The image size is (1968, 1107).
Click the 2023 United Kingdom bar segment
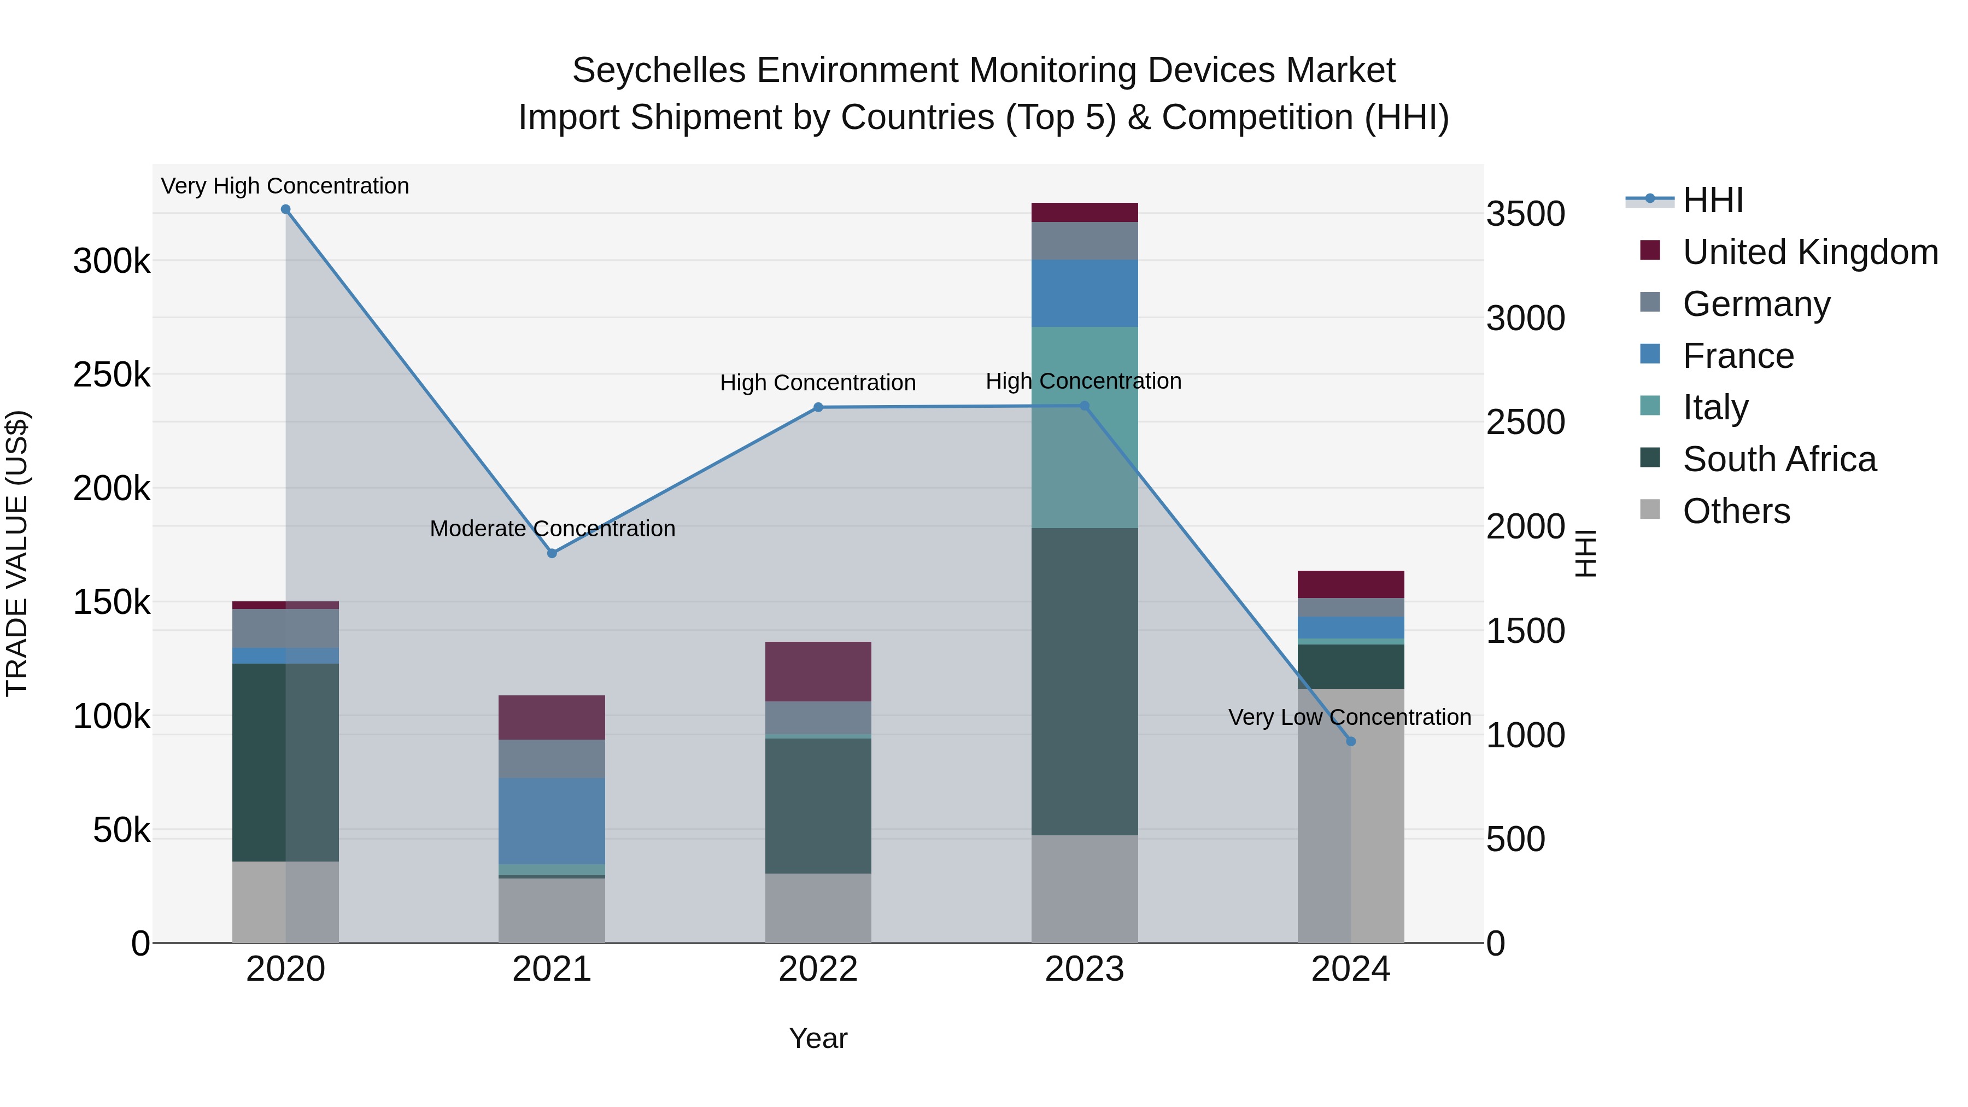1084,213
